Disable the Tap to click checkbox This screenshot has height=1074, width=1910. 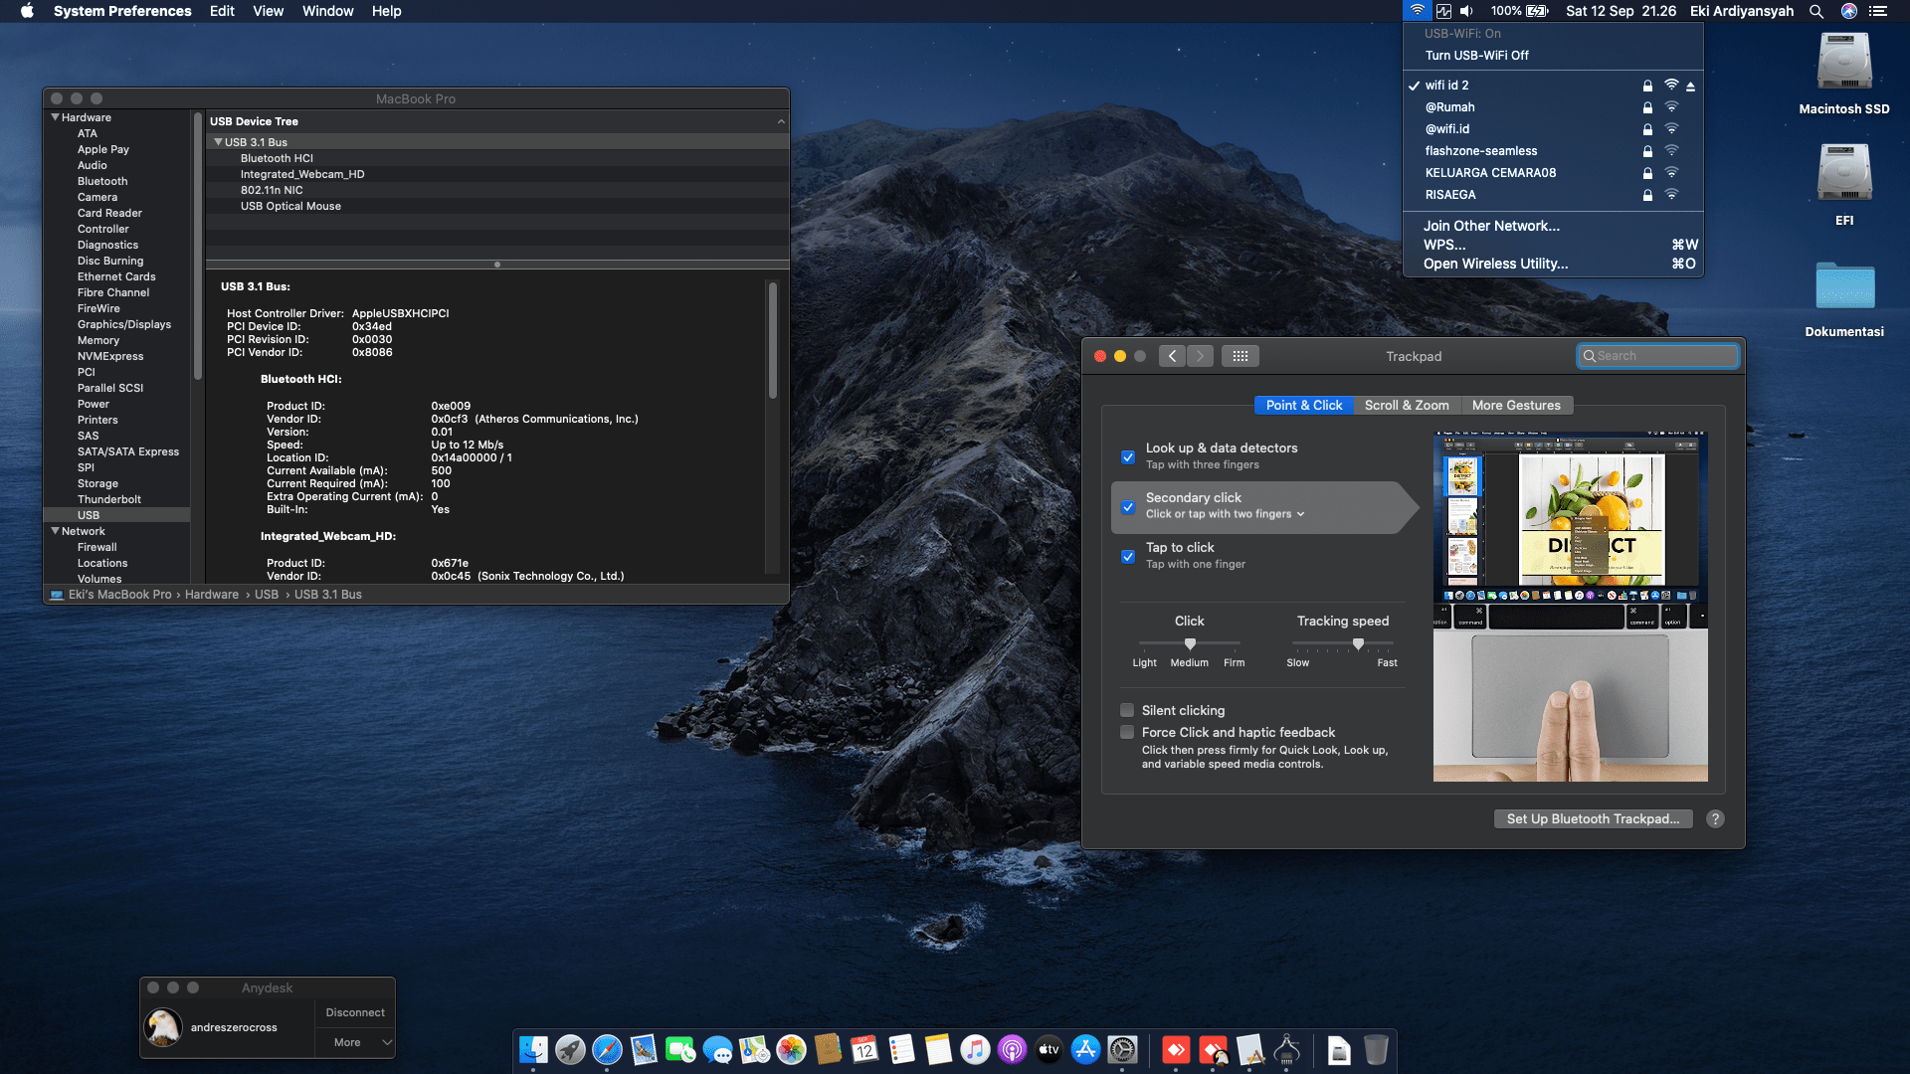click(1128, 557)
